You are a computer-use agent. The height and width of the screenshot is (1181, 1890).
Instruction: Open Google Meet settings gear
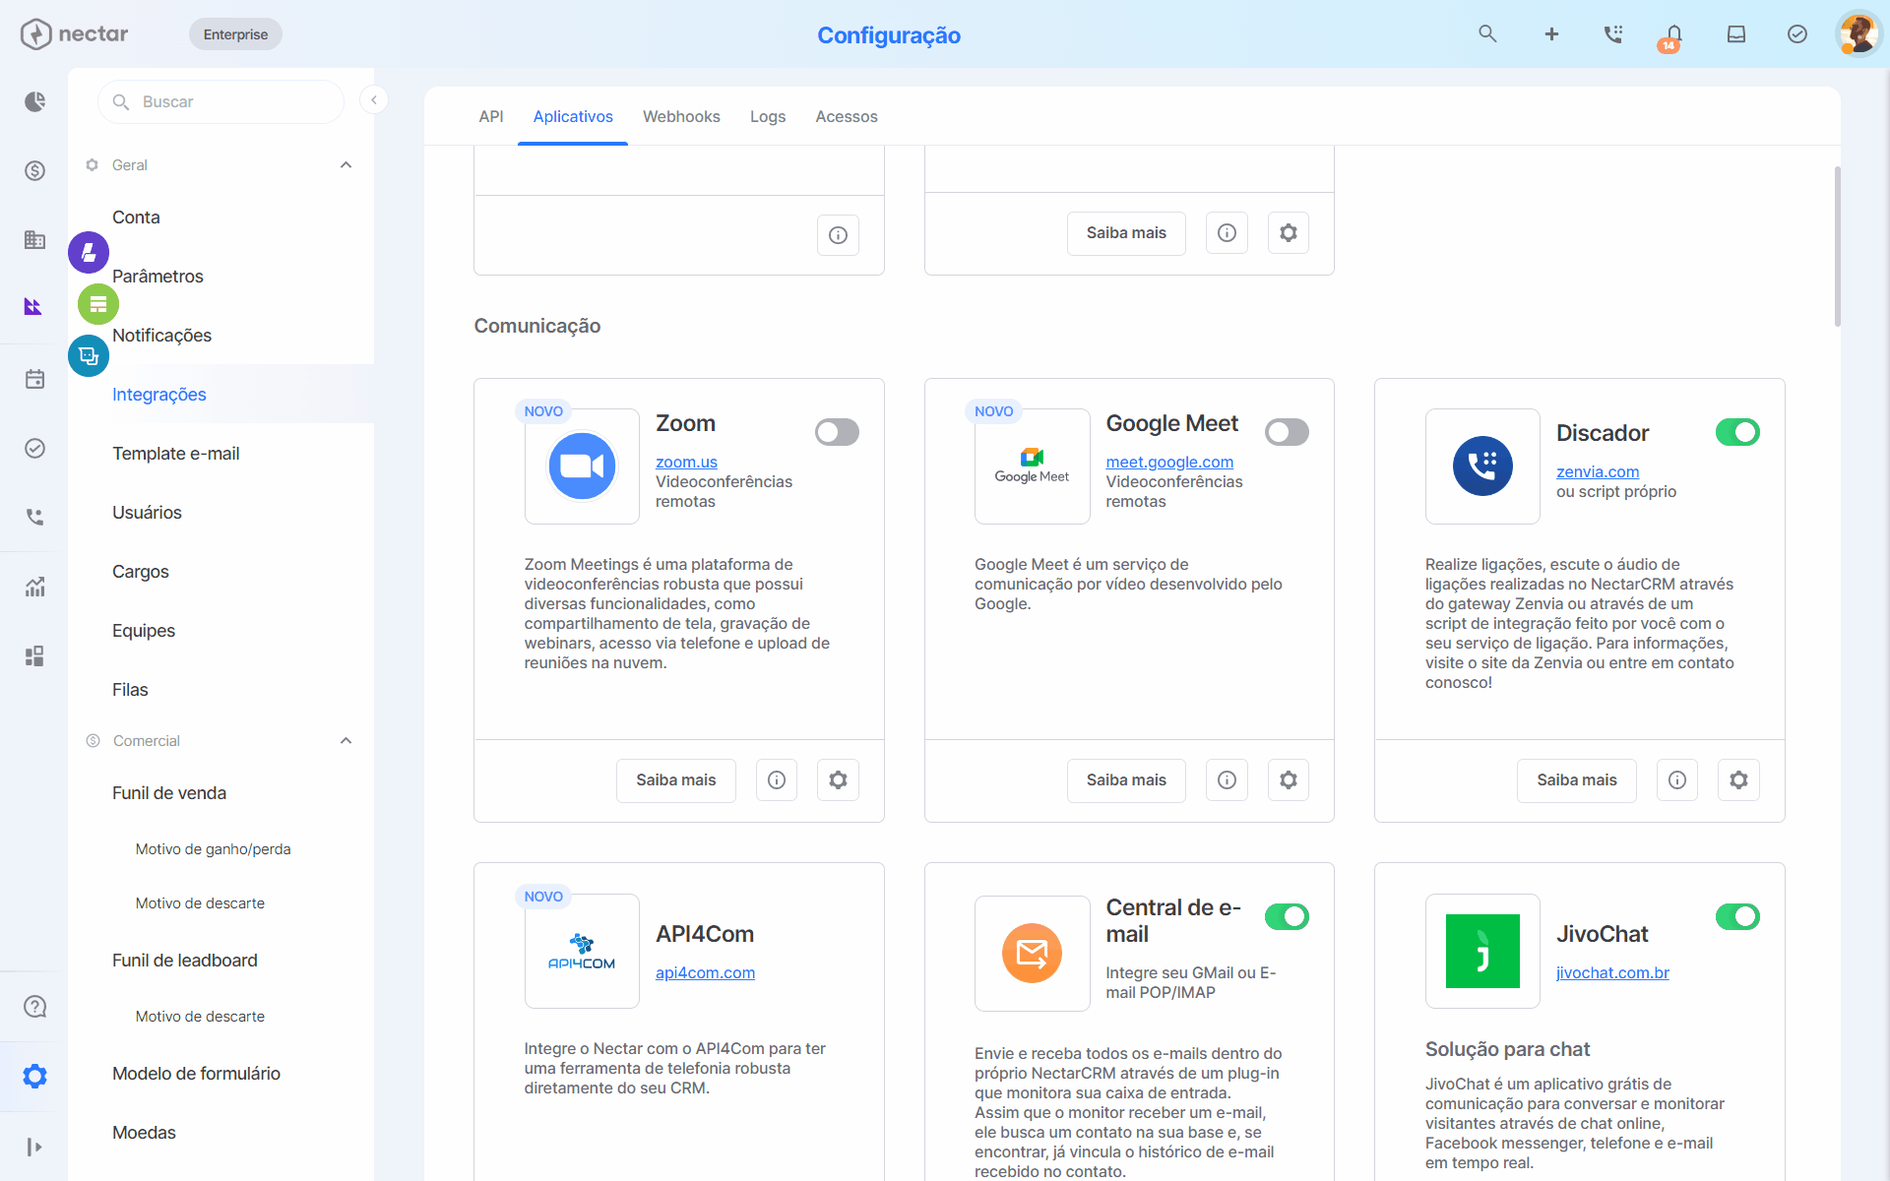tap(1288, 780)
